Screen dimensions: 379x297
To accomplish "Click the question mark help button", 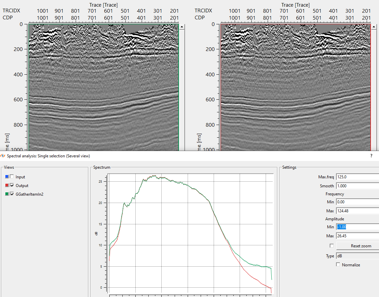I will (371, 156).
